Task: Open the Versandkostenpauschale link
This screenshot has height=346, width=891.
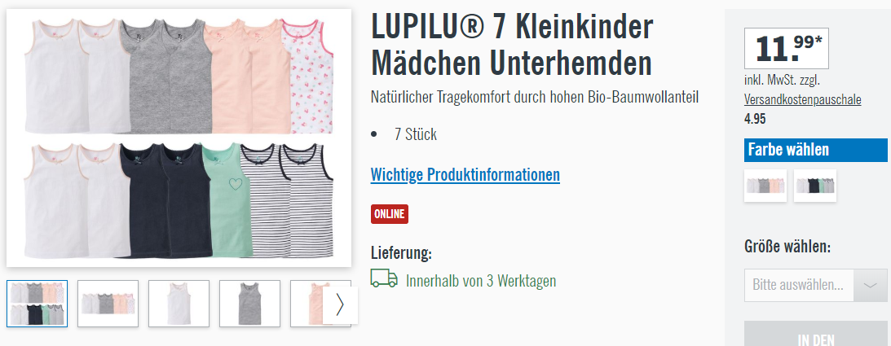Action: (x=802, y=100)
